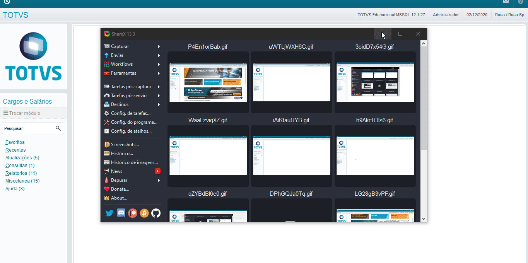Open Ajuda (3) link
This screenshot has height=263, width=528.
[15, 189]
